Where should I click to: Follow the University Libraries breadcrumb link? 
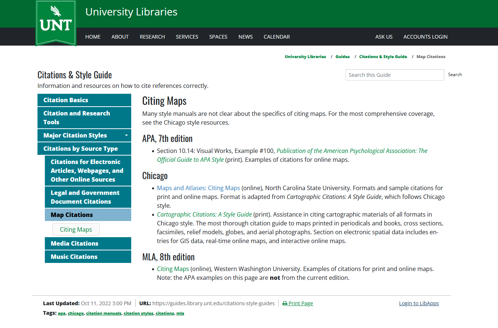point(305,57)
